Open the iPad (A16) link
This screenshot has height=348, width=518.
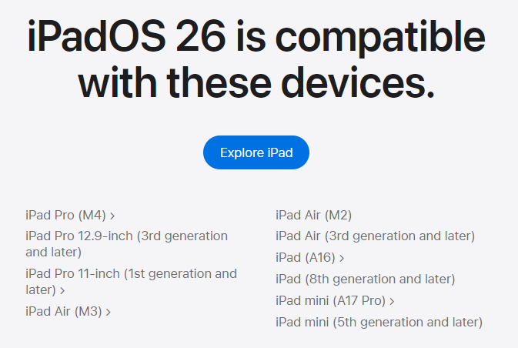(x=310, y=257)
